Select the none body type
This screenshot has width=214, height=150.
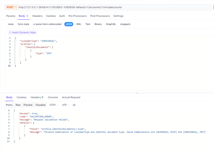coord(11,24)
